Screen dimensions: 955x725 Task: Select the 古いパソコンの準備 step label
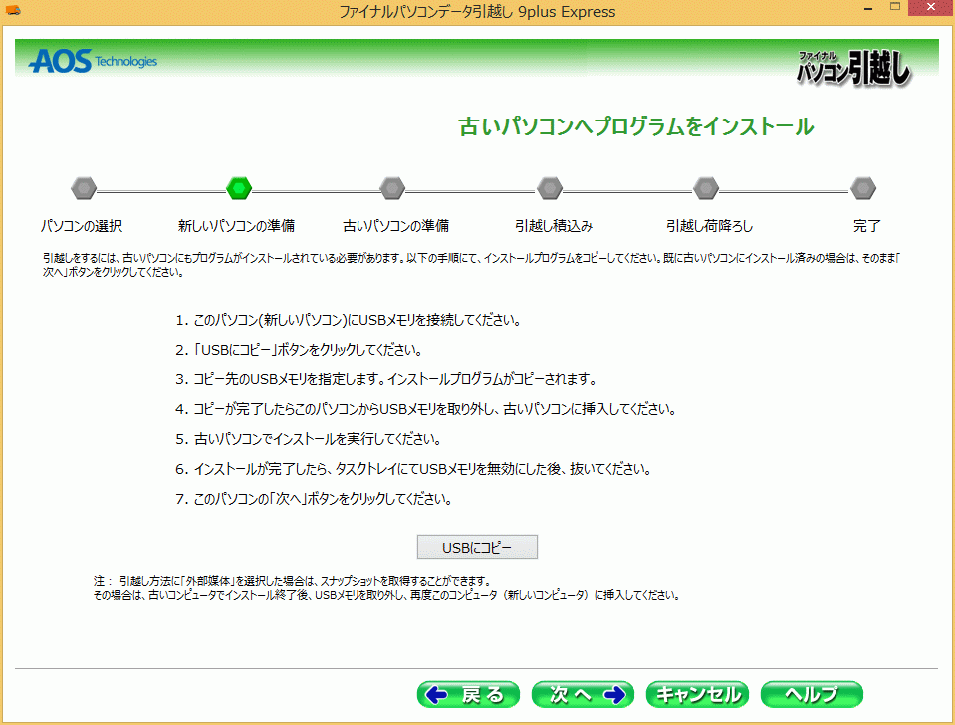tap(395, 226)
